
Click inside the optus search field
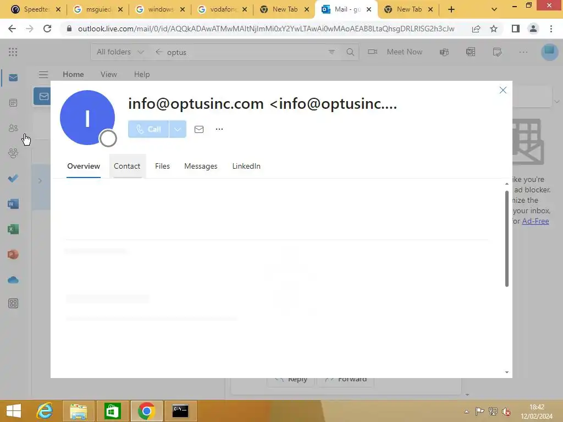[244, 52]
